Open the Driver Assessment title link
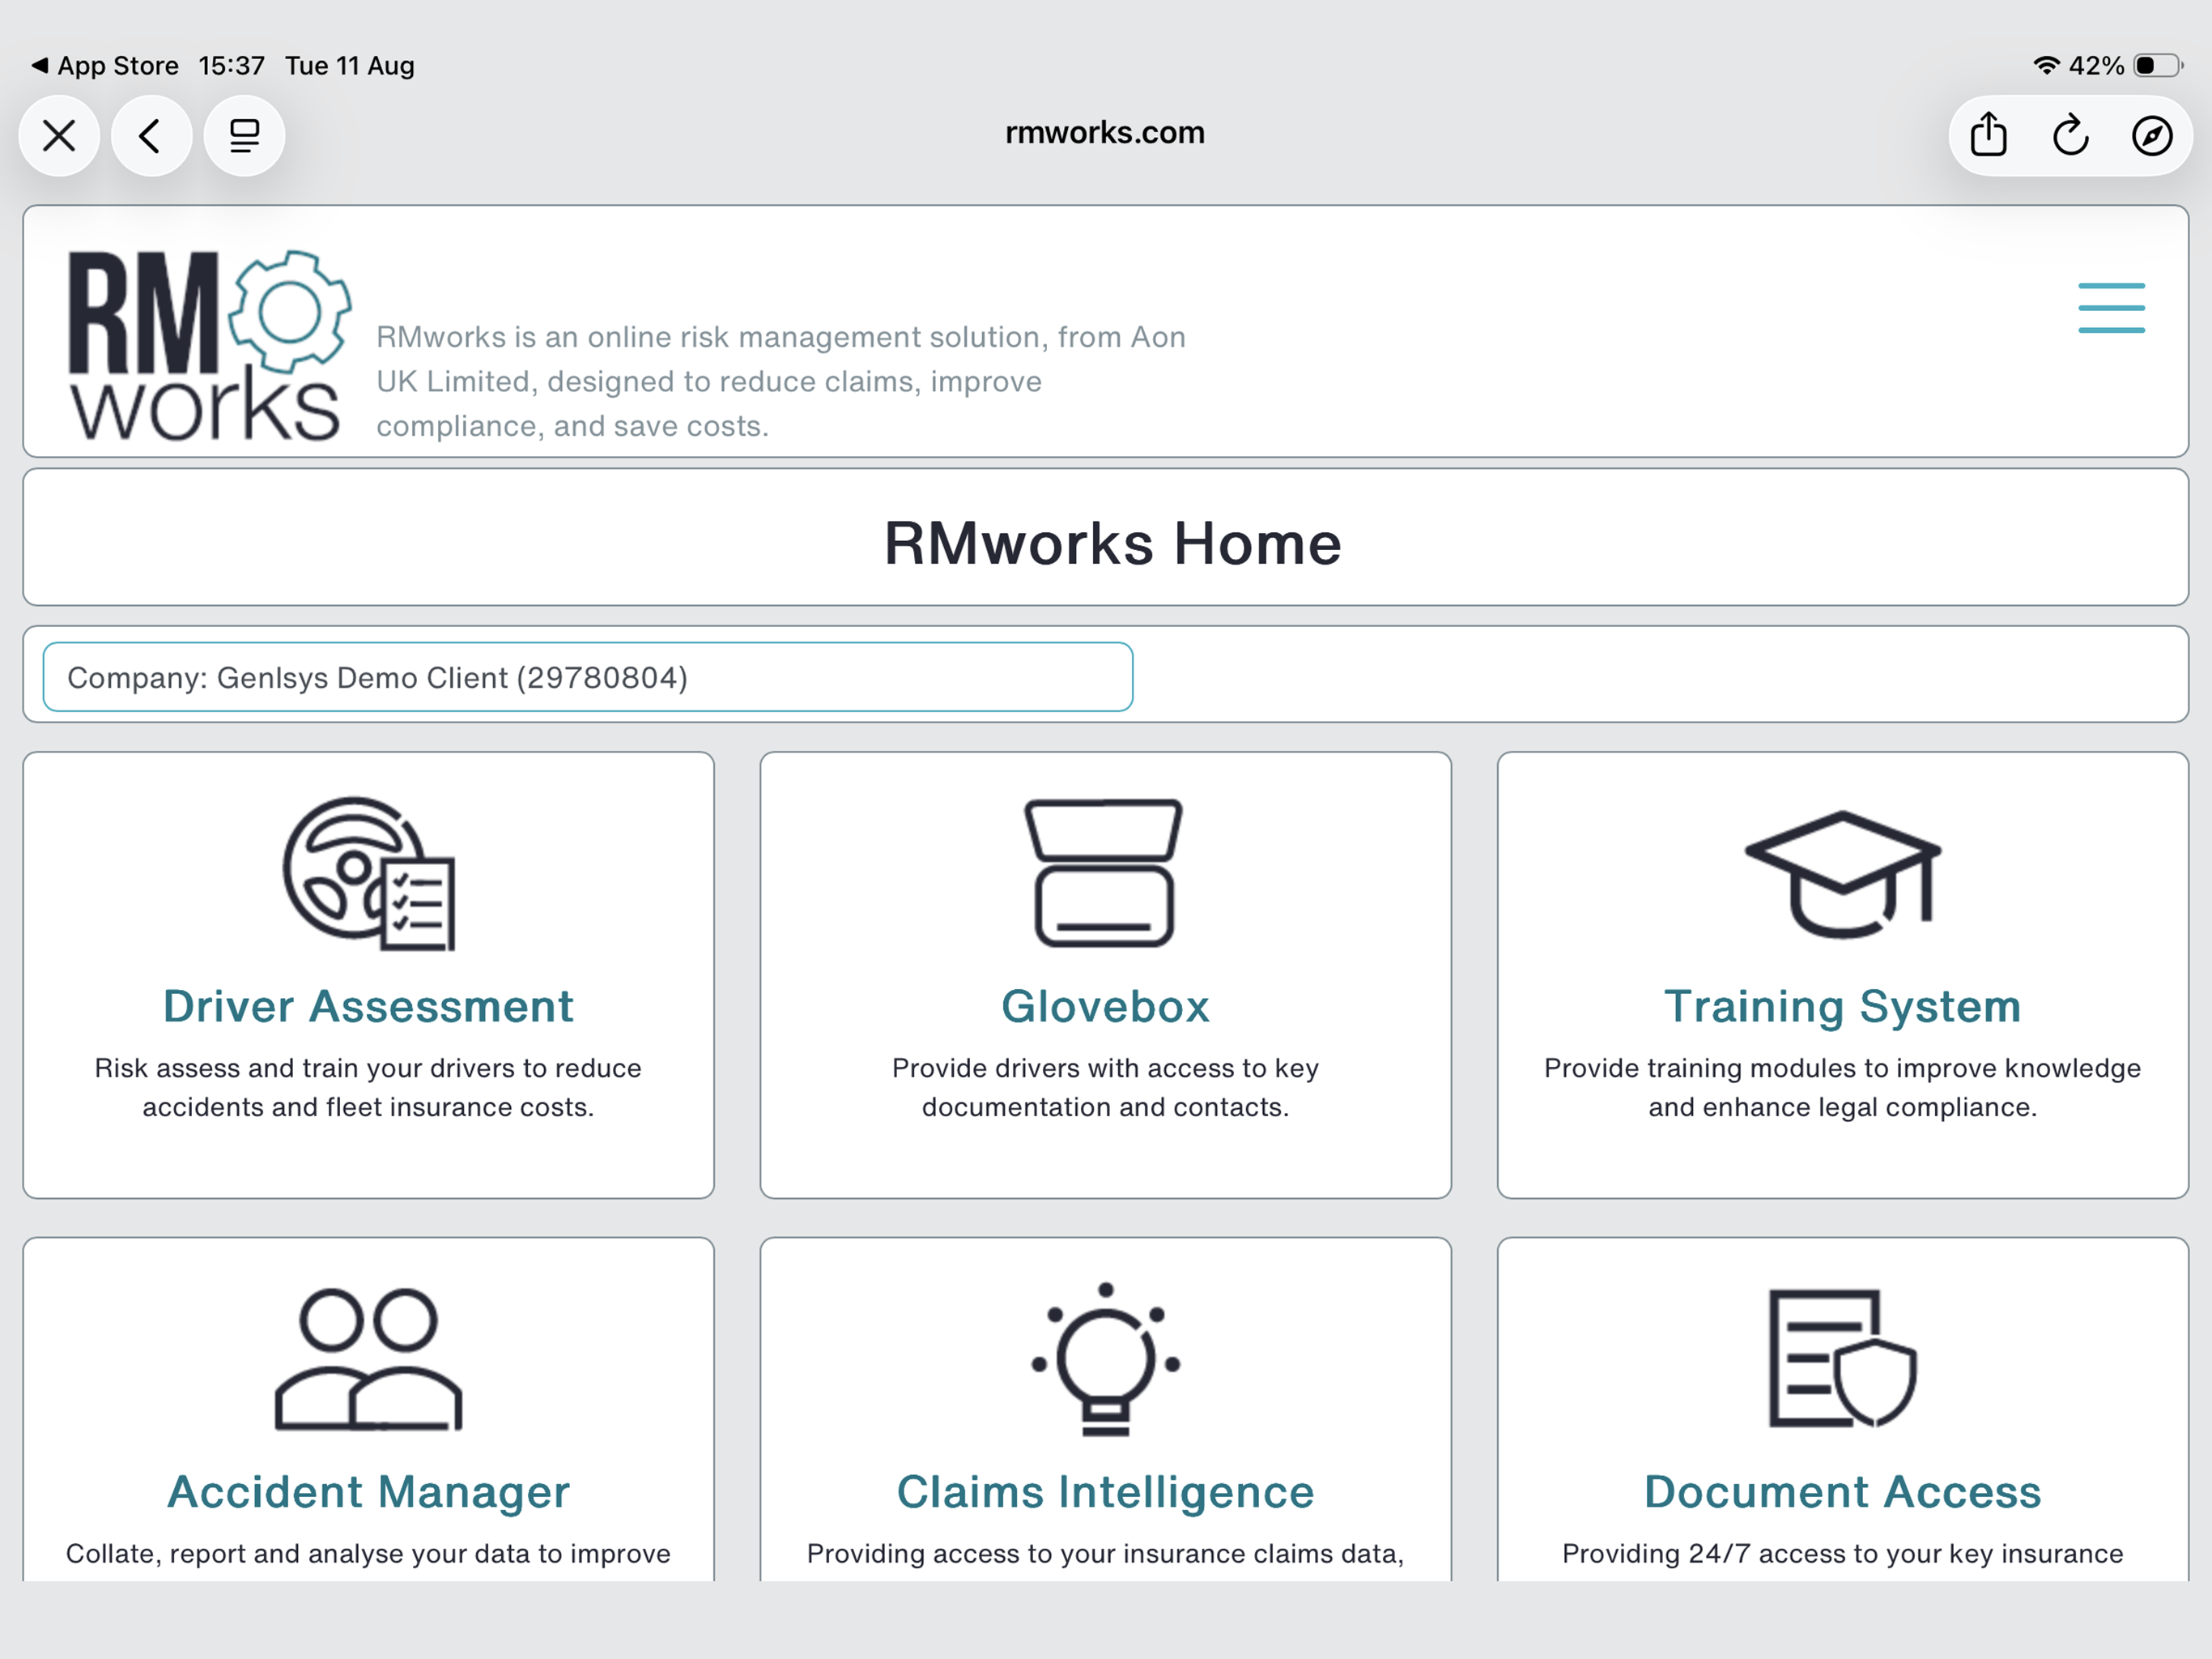Image resolution: width=2212 pixels, height=1659 pixels. tap(368, 1005)
